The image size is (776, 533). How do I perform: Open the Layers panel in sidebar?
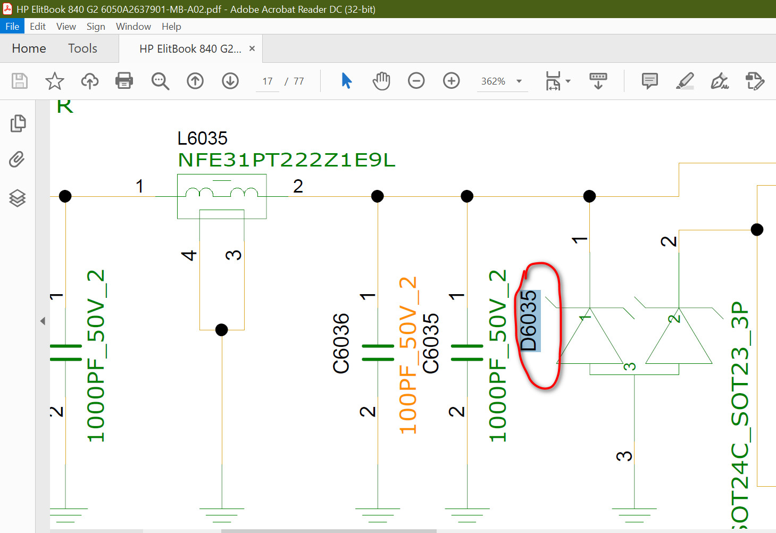click(18, 198)
